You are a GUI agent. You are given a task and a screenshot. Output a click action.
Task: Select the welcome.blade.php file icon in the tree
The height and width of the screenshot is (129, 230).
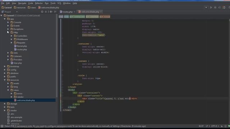click(x=15, y=100)
